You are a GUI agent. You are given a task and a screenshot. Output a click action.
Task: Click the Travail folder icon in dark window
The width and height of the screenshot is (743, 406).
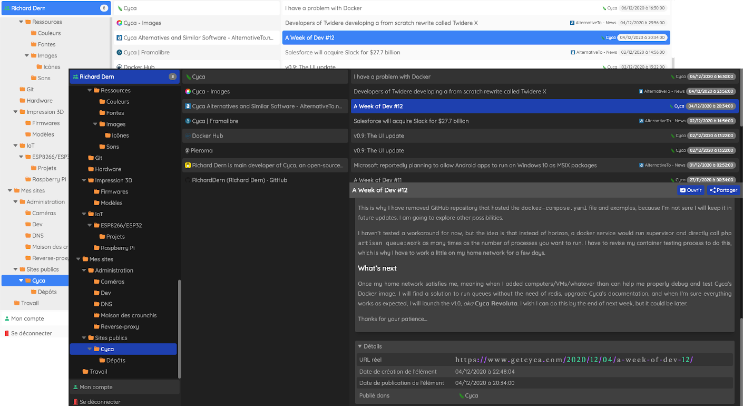[85, 372]
